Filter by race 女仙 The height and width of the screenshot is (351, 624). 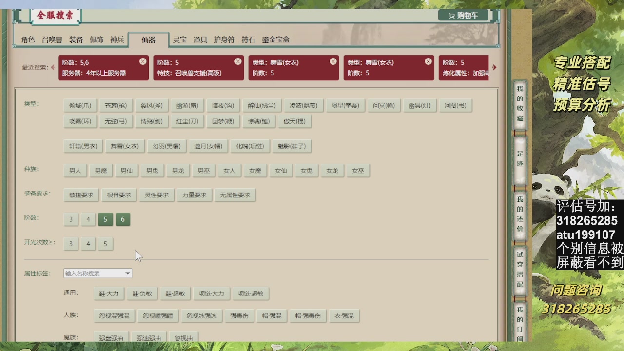[281, 171]
